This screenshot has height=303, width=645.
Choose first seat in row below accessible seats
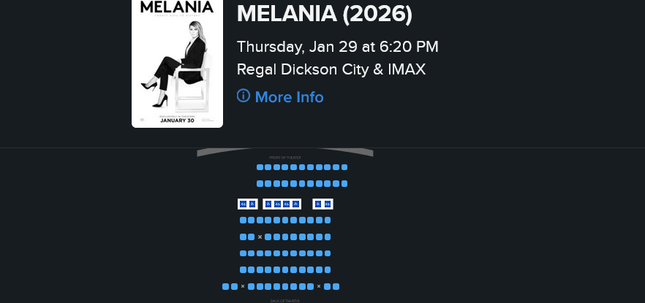(x=243, y=220)
